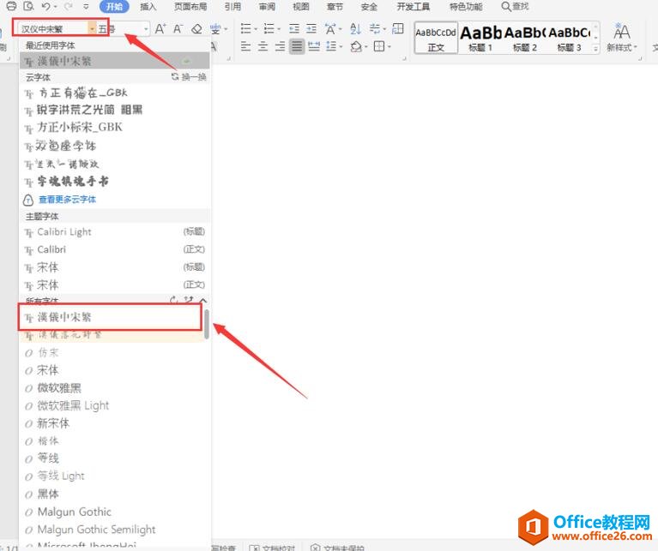Select 汉仪中宋繁 in the all fonts list

111,317
